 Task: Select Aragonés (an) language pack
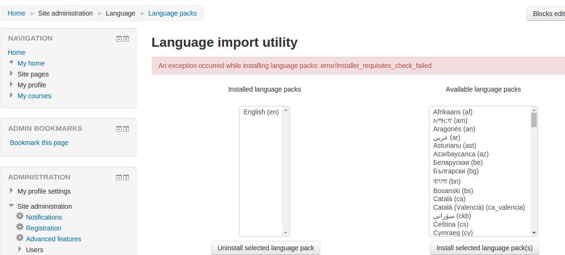(454, 129)
